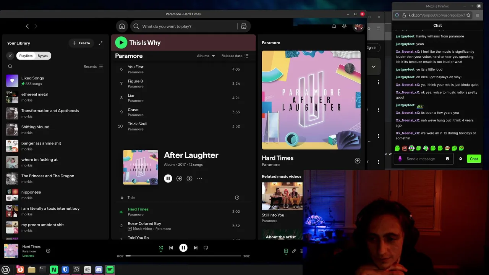Search inside Your Library
489x275 pixels.
pos(10,66)
